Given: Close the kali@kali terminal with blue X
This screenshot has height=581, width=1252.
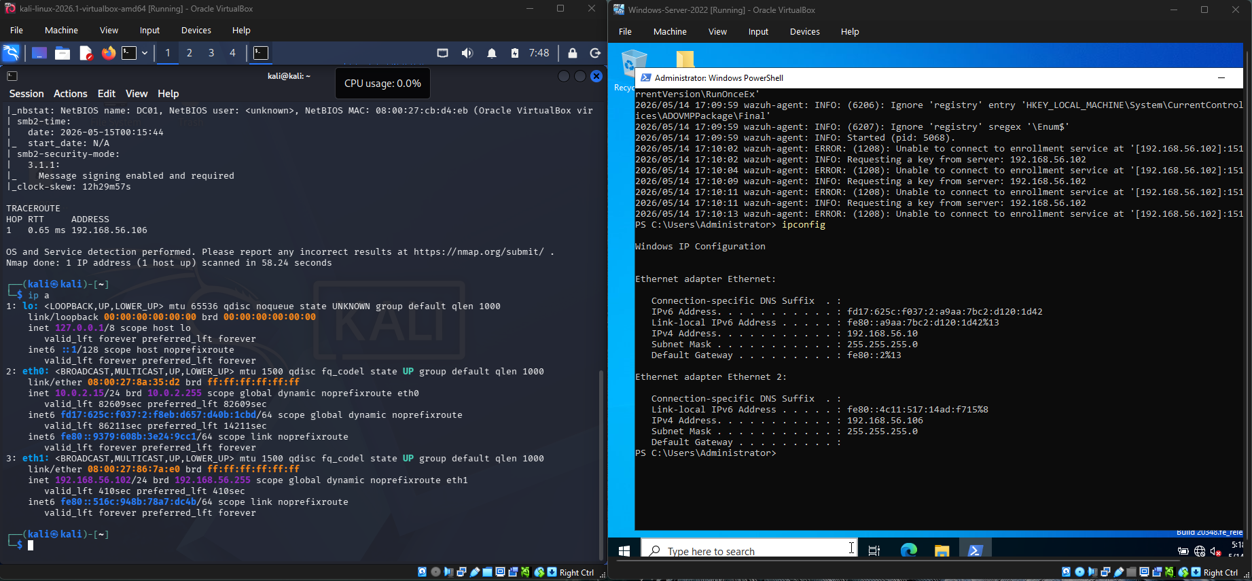Looking at the screenshot, I should pyautogui.click(x=596, y=76).
